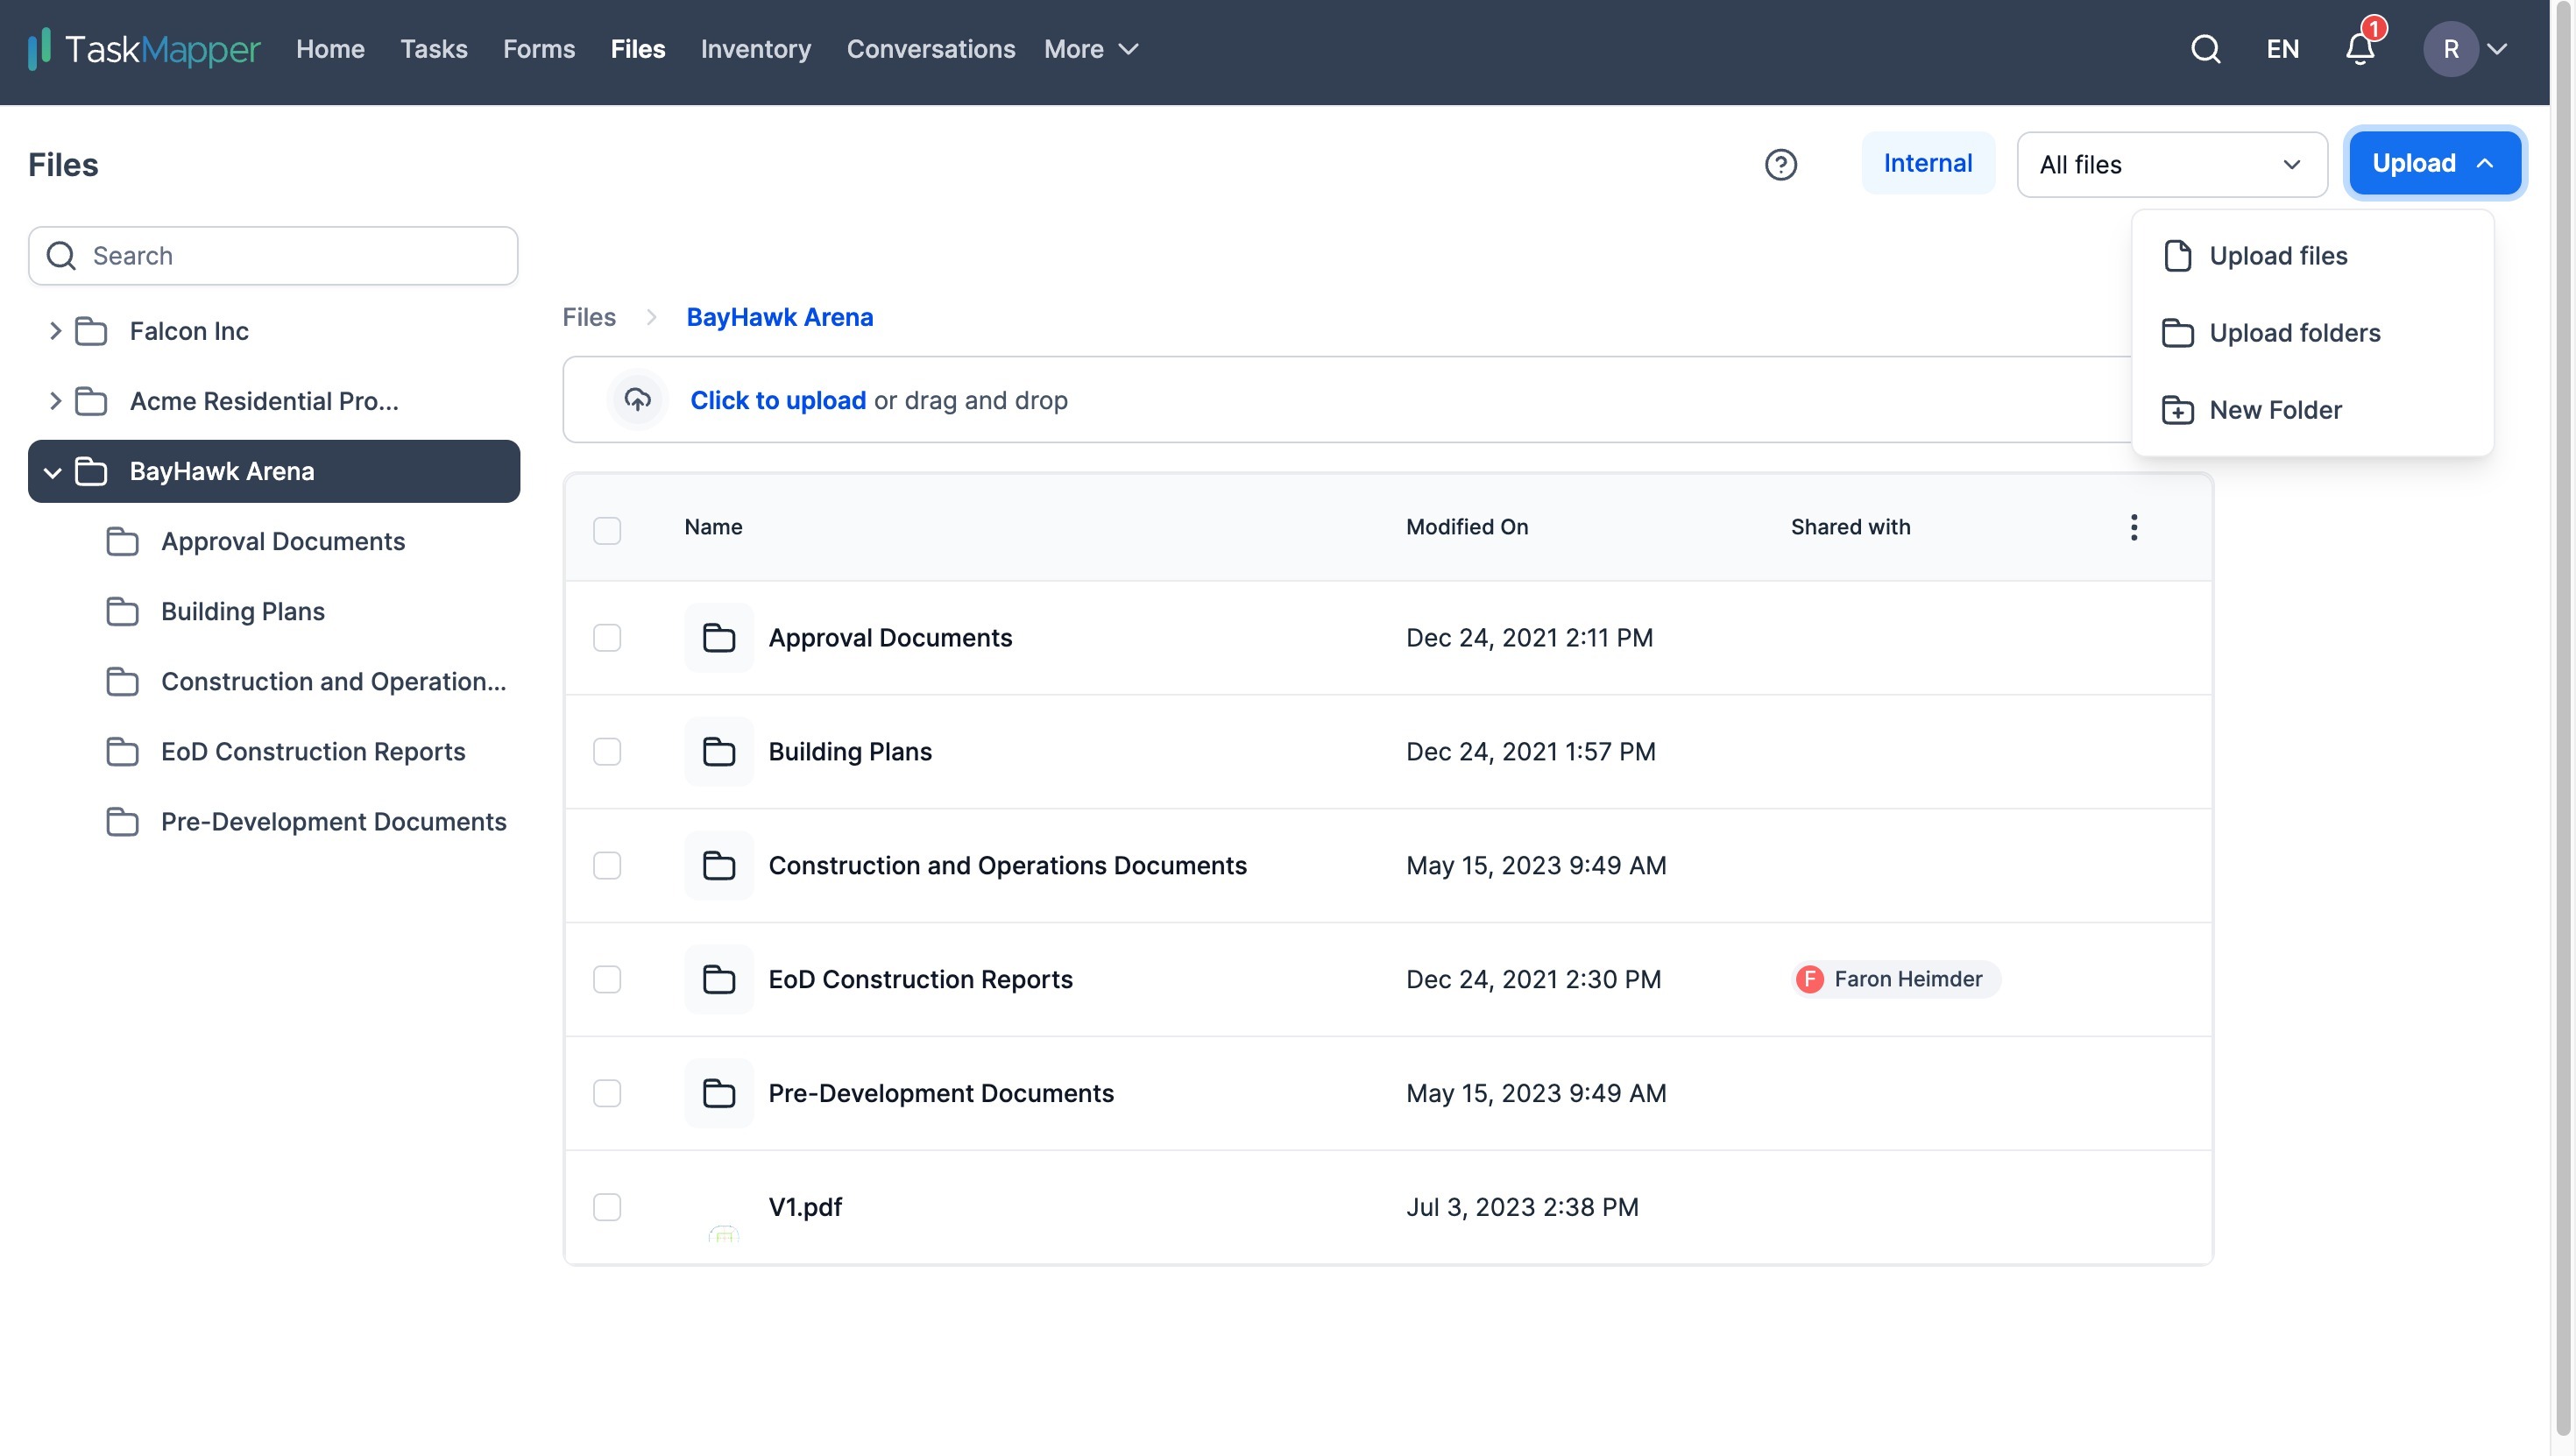Open the All files filter dropdown

2171,165
